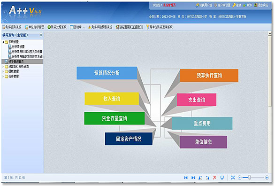The width and height of the screenshot is (275, 186).
Task: Expand the 任务管理 folder
Action: tap(3, 77)
